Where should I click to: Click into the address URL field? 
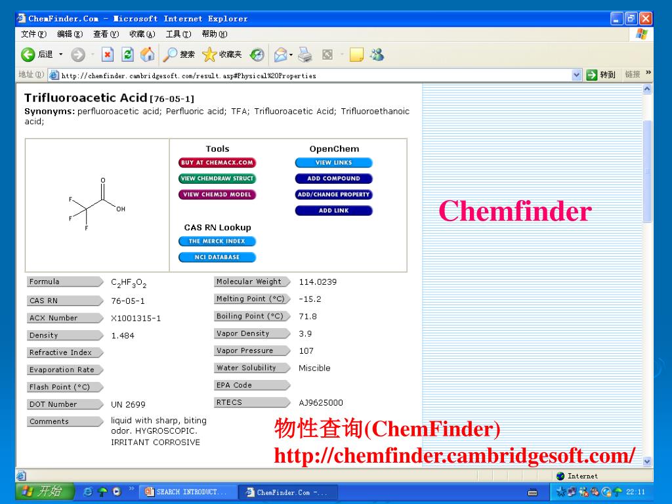pyautogui.click(x=315, y=75)
